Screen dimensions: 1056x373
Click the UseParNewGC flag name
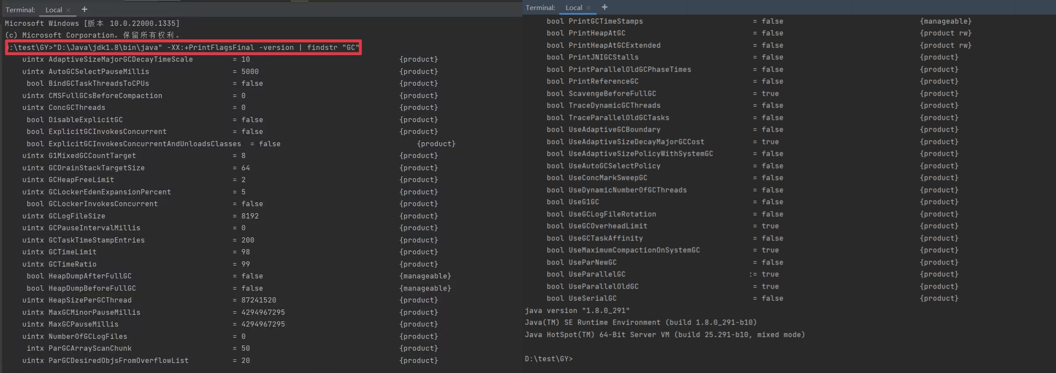pos(592,262)
